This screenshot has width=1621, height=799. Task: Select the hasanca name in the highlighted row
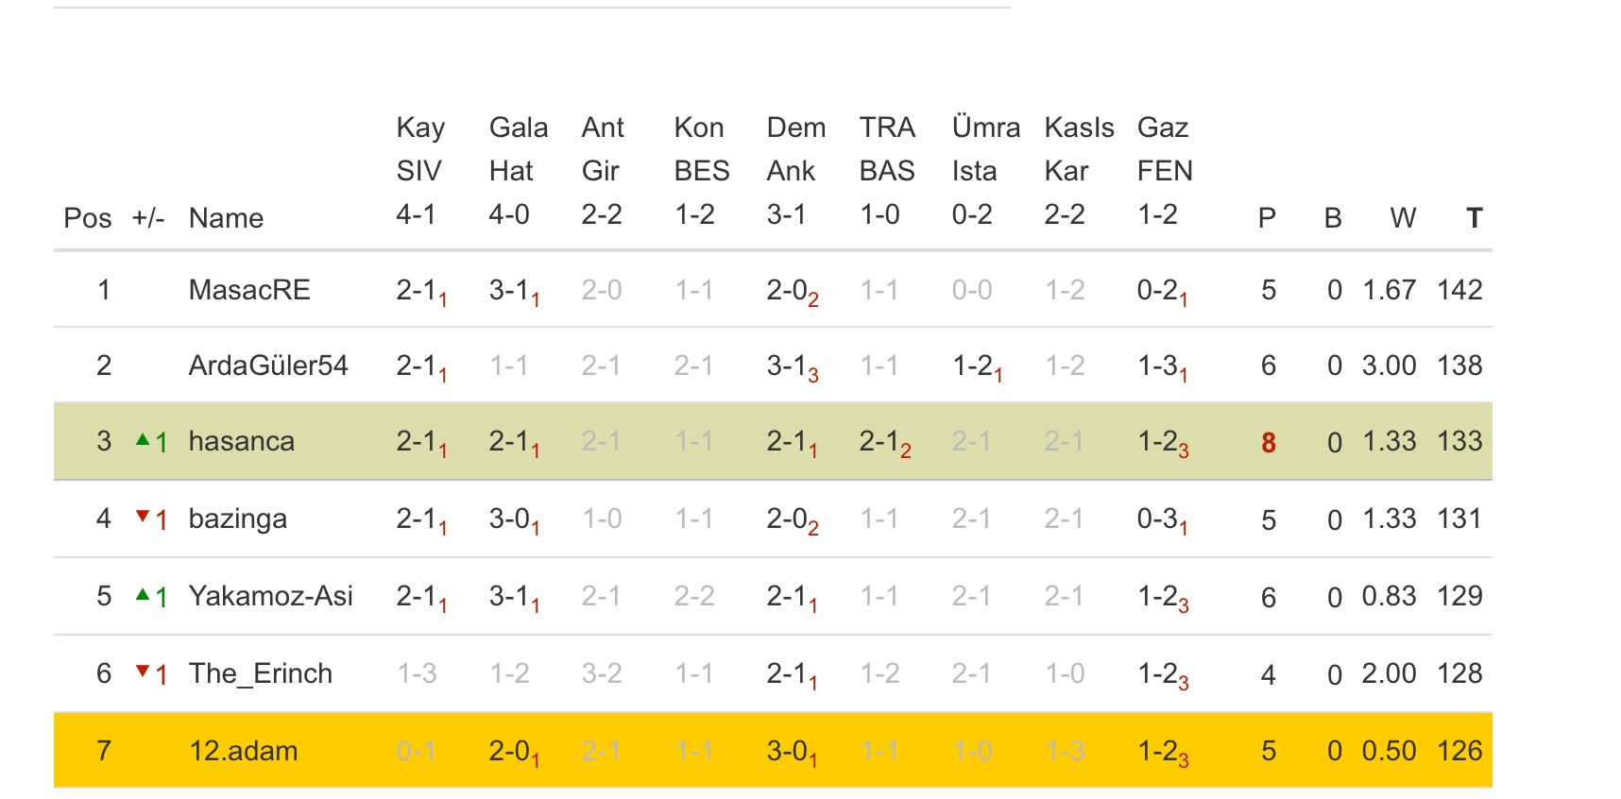[242, 441]
